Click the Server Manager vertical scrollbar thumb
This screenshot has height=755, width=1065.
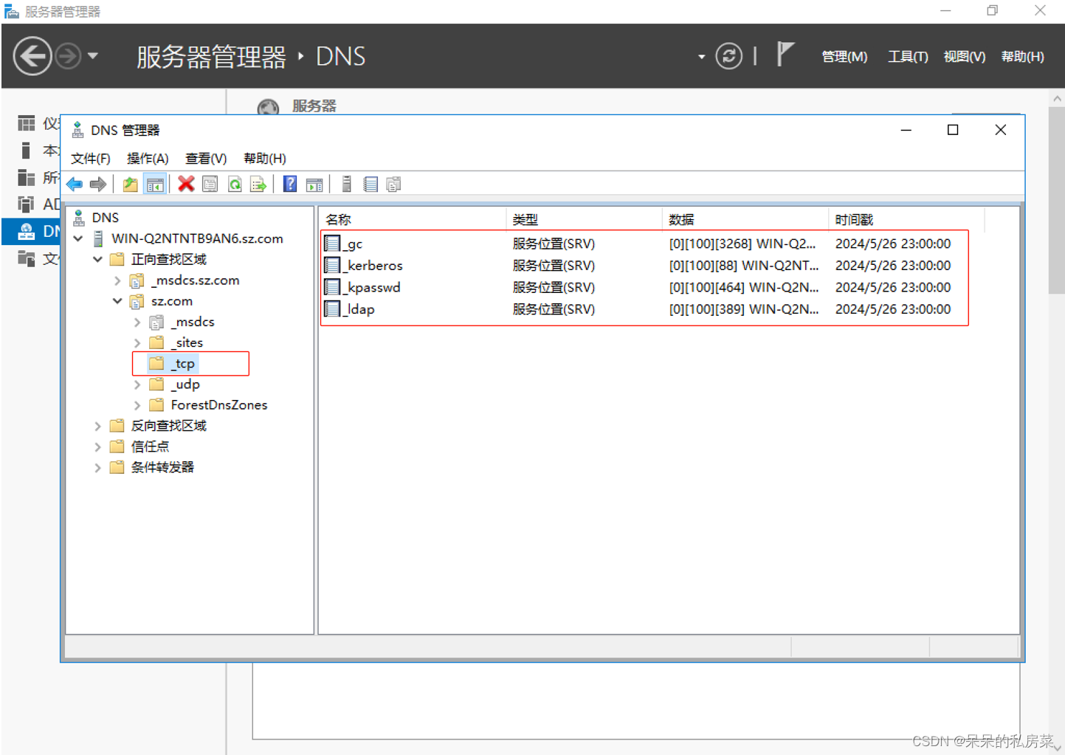tap(1056, 201)
